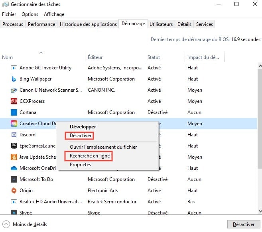Select the Démarrage tab
Viewport: 262px width, 232px height.
[133, 24]
